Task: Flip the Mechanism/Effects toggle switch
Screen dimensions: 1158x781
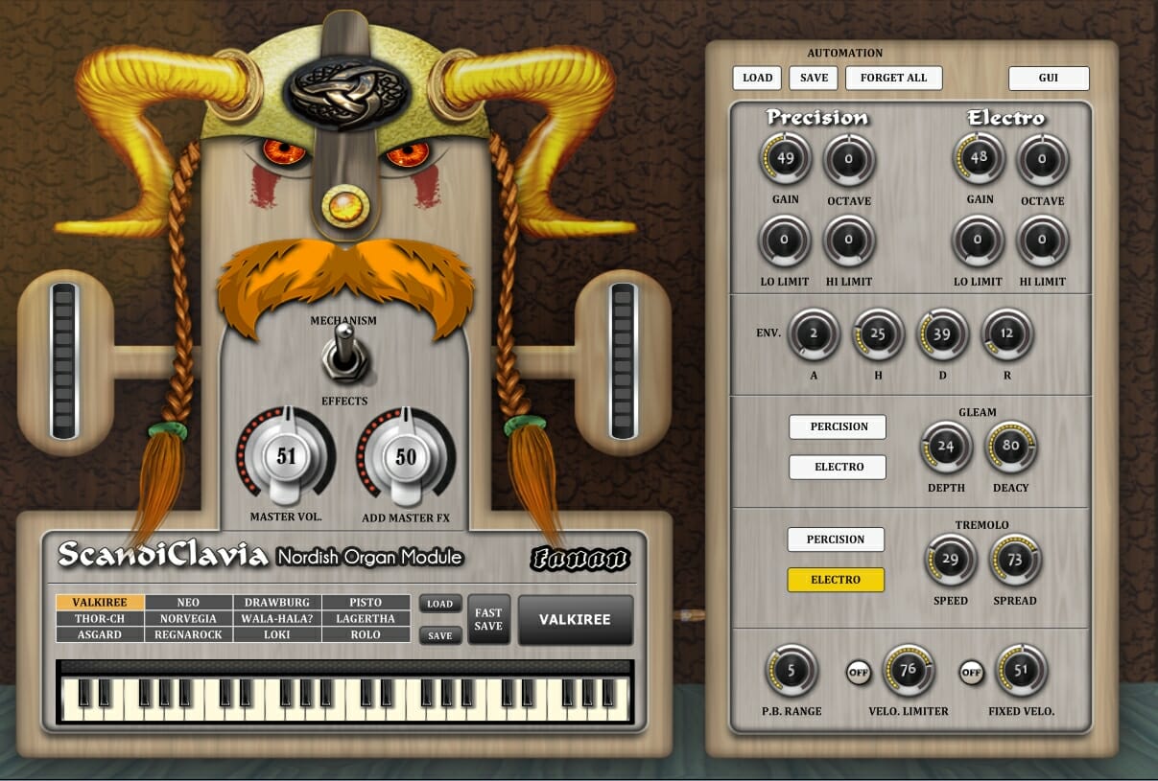Action: click(x=343, y=357)
